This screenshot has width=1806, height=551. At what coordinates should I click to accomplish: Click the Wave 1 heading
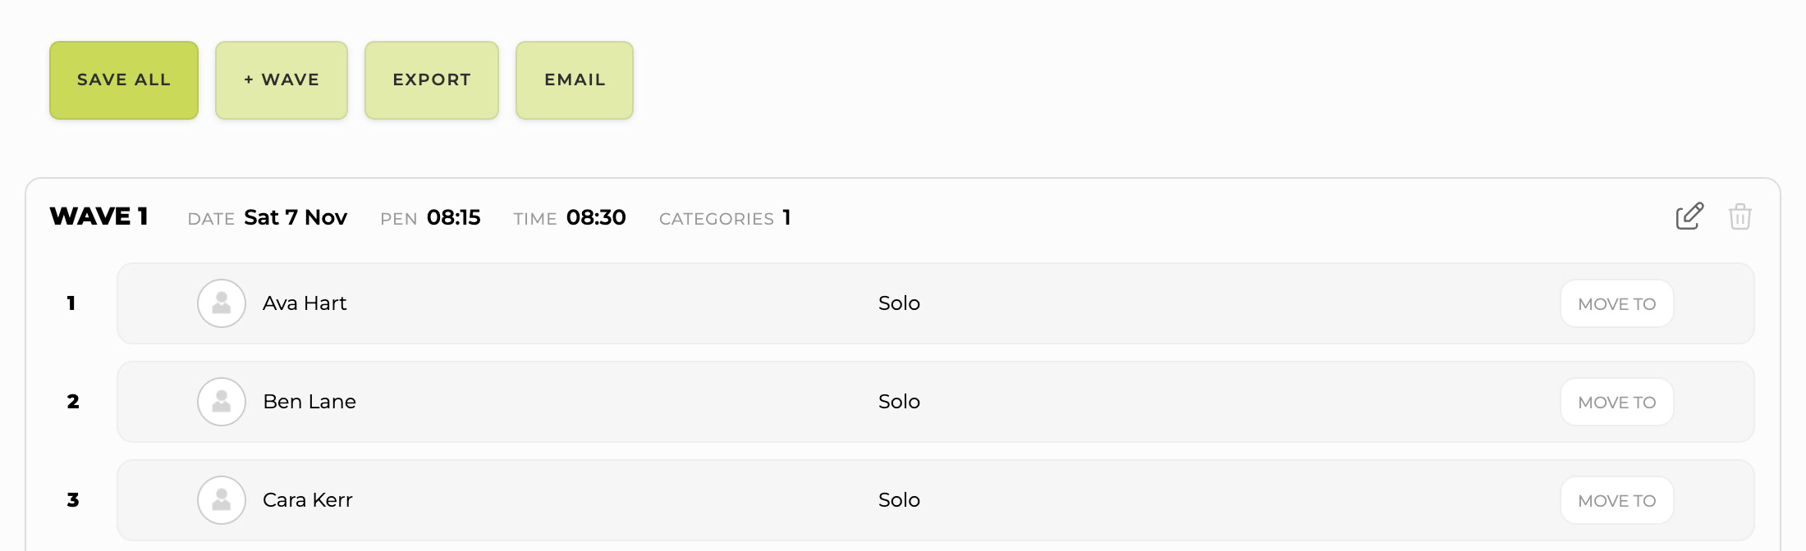click(x=99, y=216)
